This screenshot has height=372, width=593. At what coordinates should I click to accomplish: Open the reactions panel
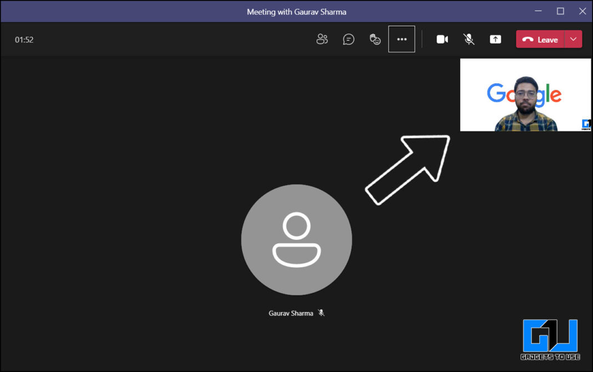pos(375,39)
